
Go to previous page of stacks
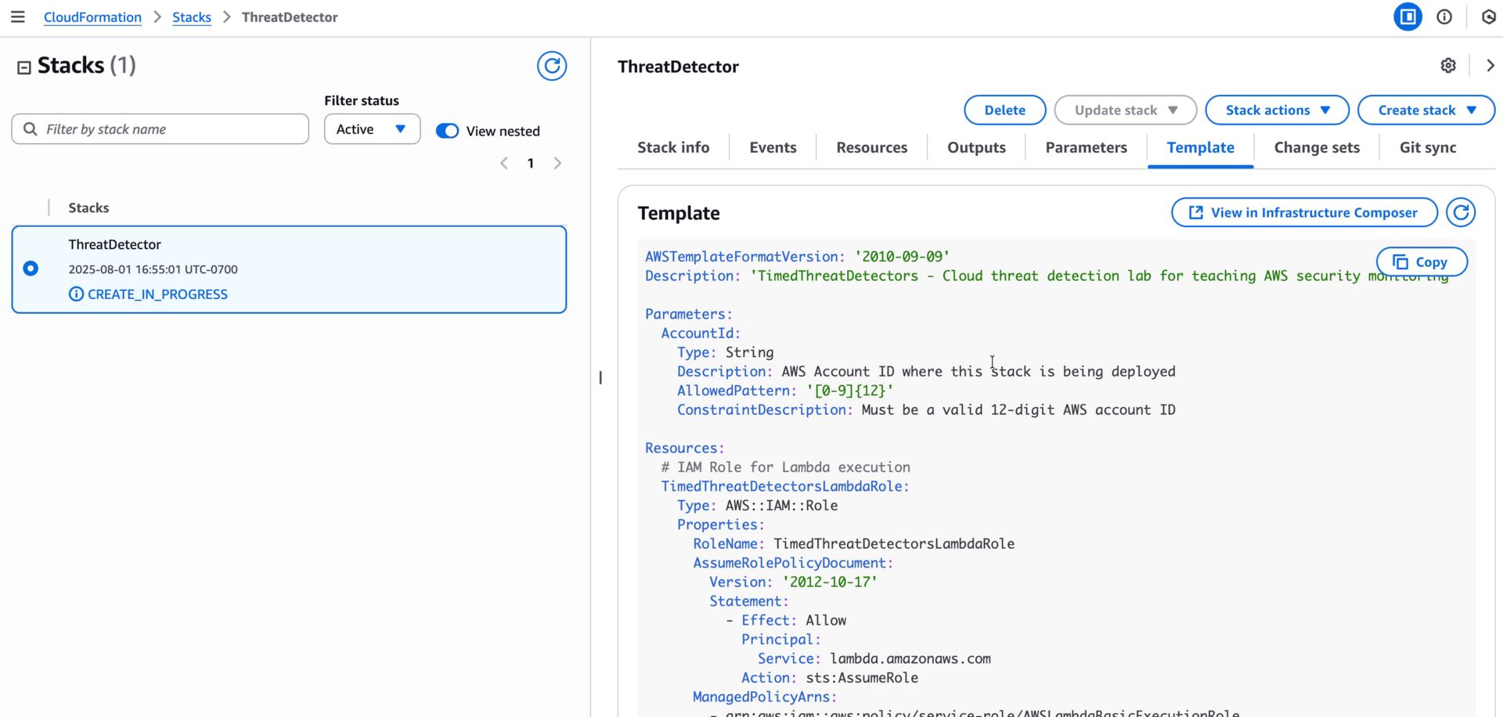pos(504,163)
